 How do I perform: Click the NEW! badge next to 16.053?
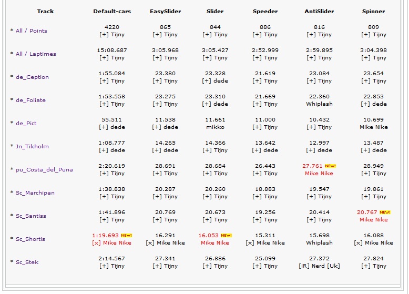tap(226, 236)
